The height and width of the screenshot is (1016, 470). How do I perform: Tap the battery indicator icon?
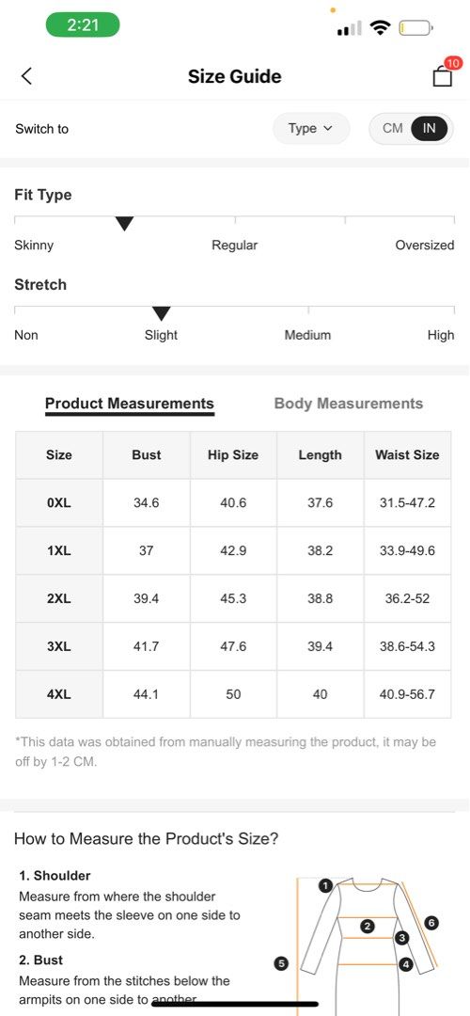[415, 28]
